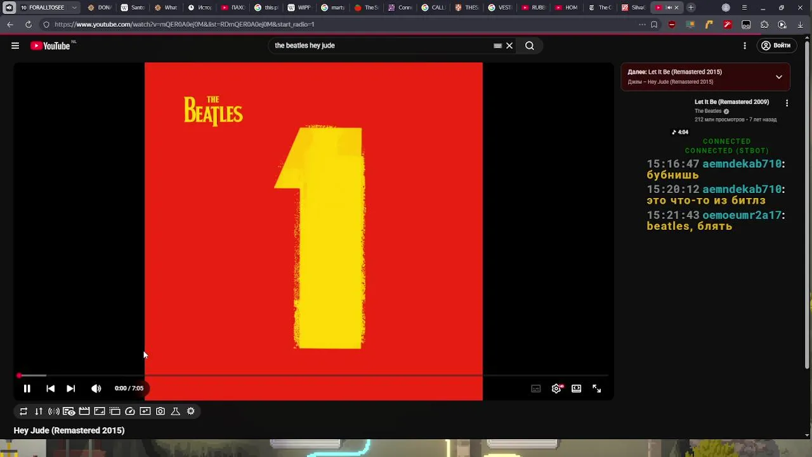Mute the player volume
The height and width of the screenshot is (457, 812).
click(x=96, y=388)
